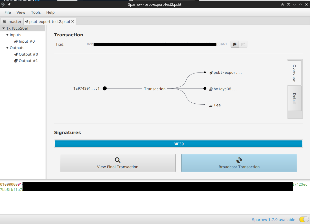The height and width of the screenshot is (224, 310).
Task: Click the broadcast signal icon on Broadcast Transaction
Action: 239,160
